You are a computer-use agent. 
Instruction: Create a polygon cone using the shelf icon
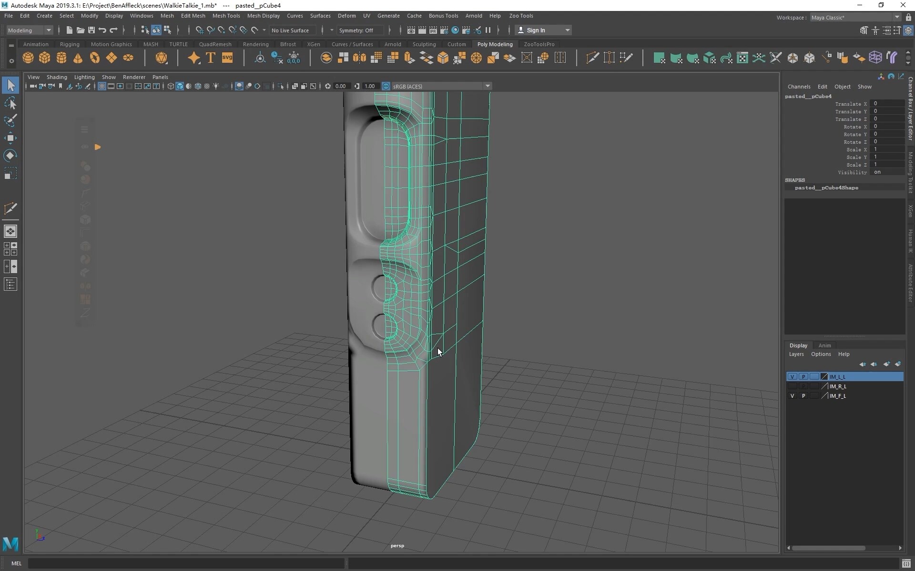[x=78, y=58]
